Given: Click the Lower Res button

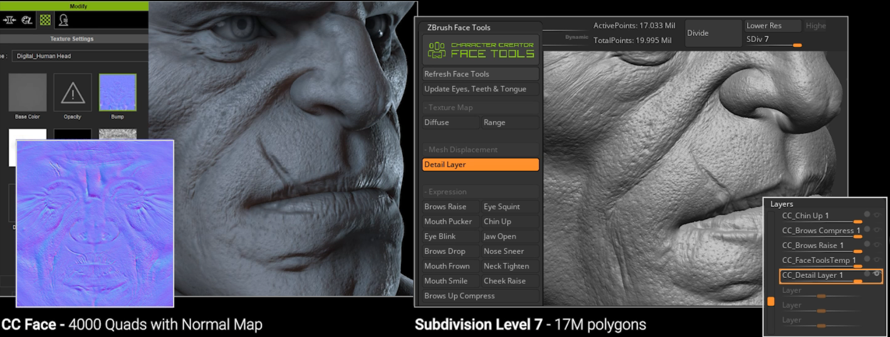Looking at the screenshot, I should coord(773,25).
